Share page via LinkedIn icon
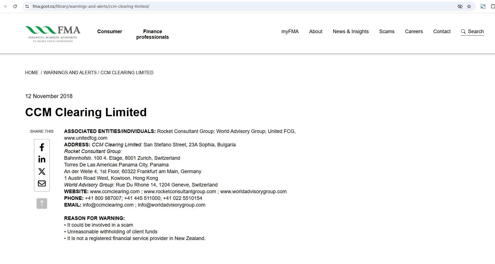 pos(42,159)
